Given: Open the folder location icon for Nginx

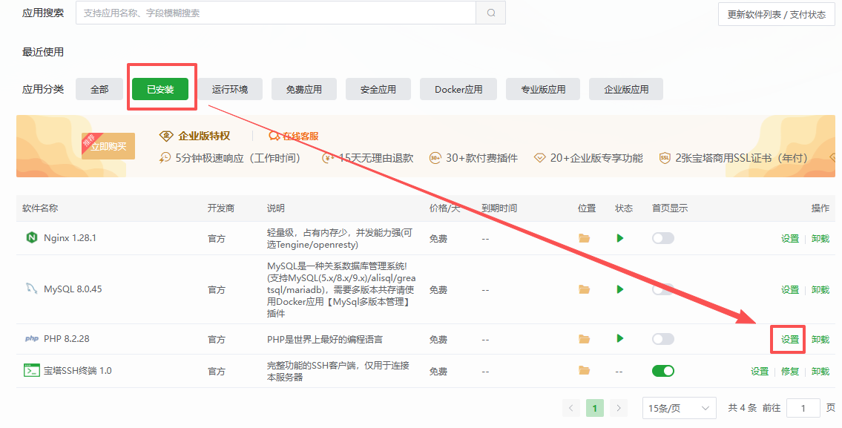Looking at the screenshot, I should click(583, 237).
